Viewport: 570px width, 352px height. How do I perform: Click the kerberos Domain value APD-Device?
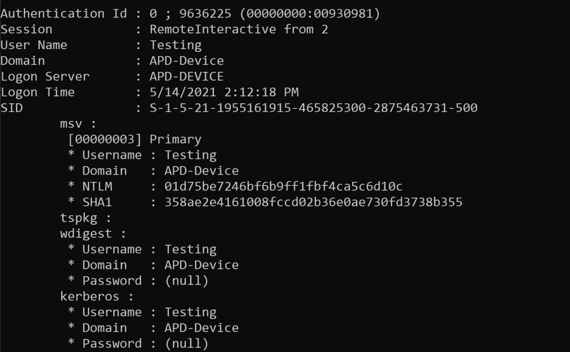coord(202,328)
